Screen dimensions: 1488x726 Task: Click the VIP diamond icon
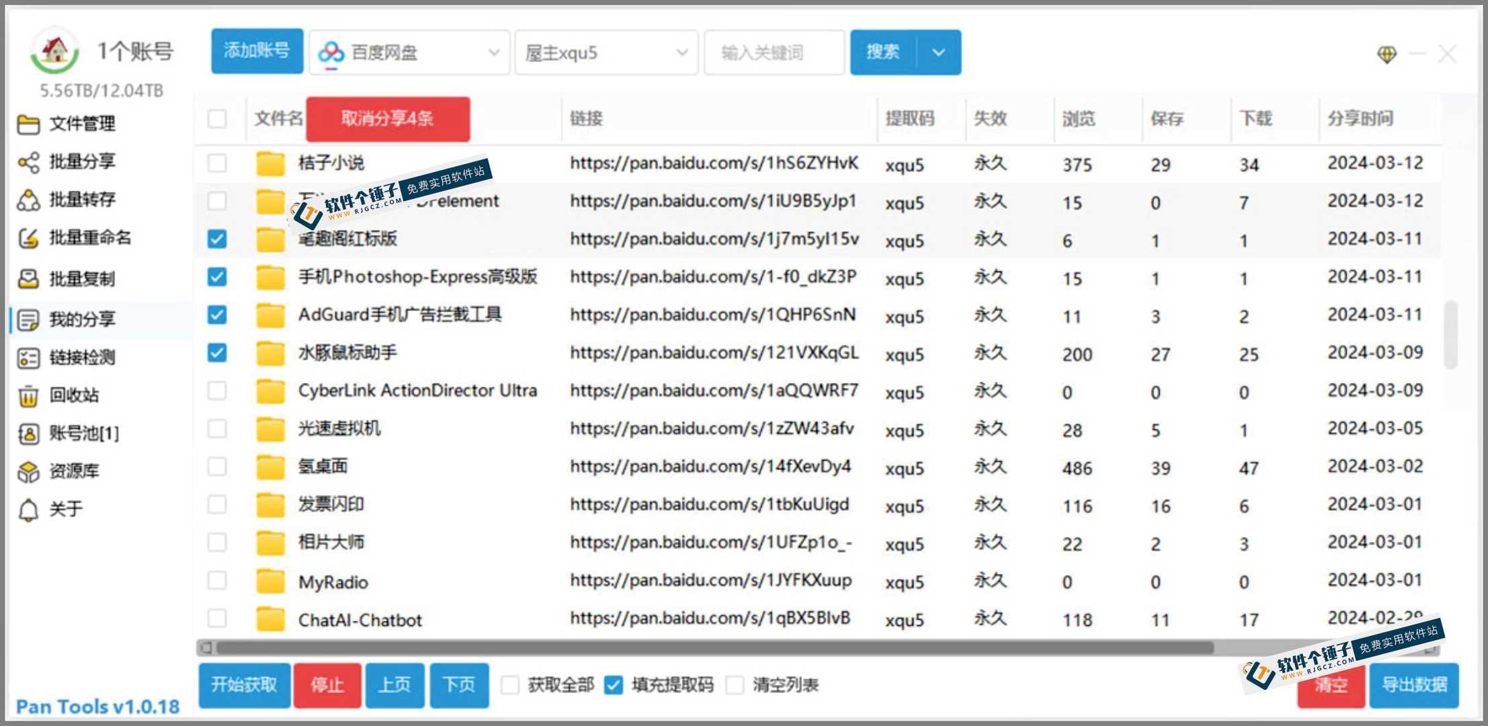click(1387, 54)
